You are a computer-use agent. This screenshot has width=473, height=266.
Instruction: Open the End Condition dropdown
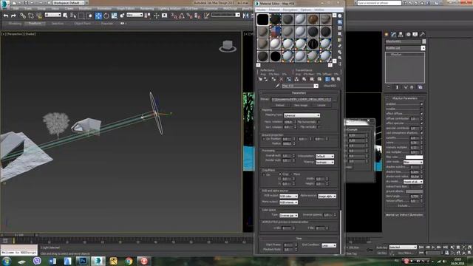pyautogui.click(x=329, y=245)
